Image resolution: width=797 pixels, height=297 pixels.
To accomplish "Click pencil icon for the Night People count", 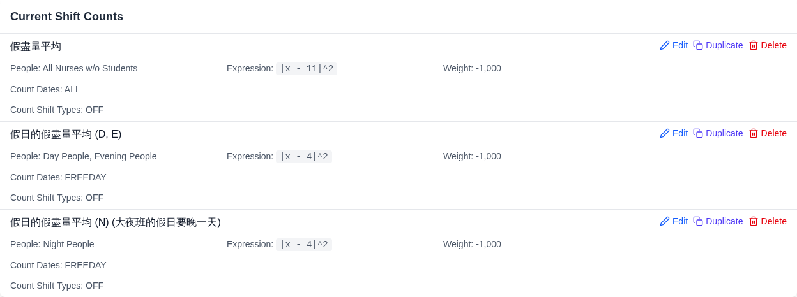I will coord(665,221).
